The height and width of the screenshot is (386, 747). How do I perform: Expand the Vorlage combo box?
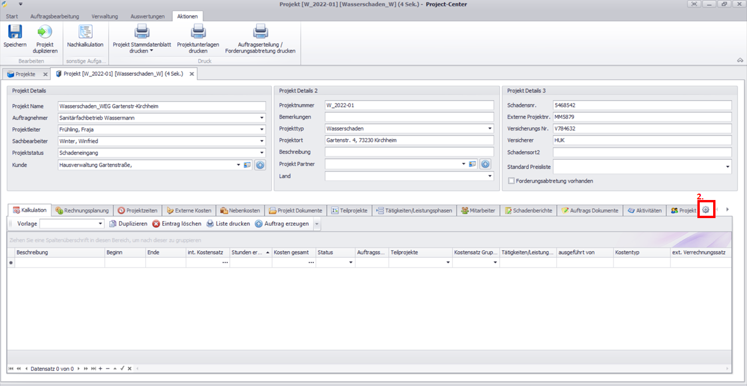click(x=100, y=224)
